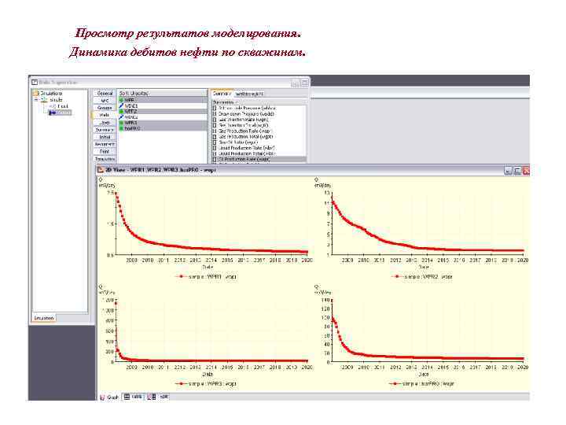Screen dimensions: 566x425
Task: Select well WPR3 in wells list
Action: (x=164, y=123)
